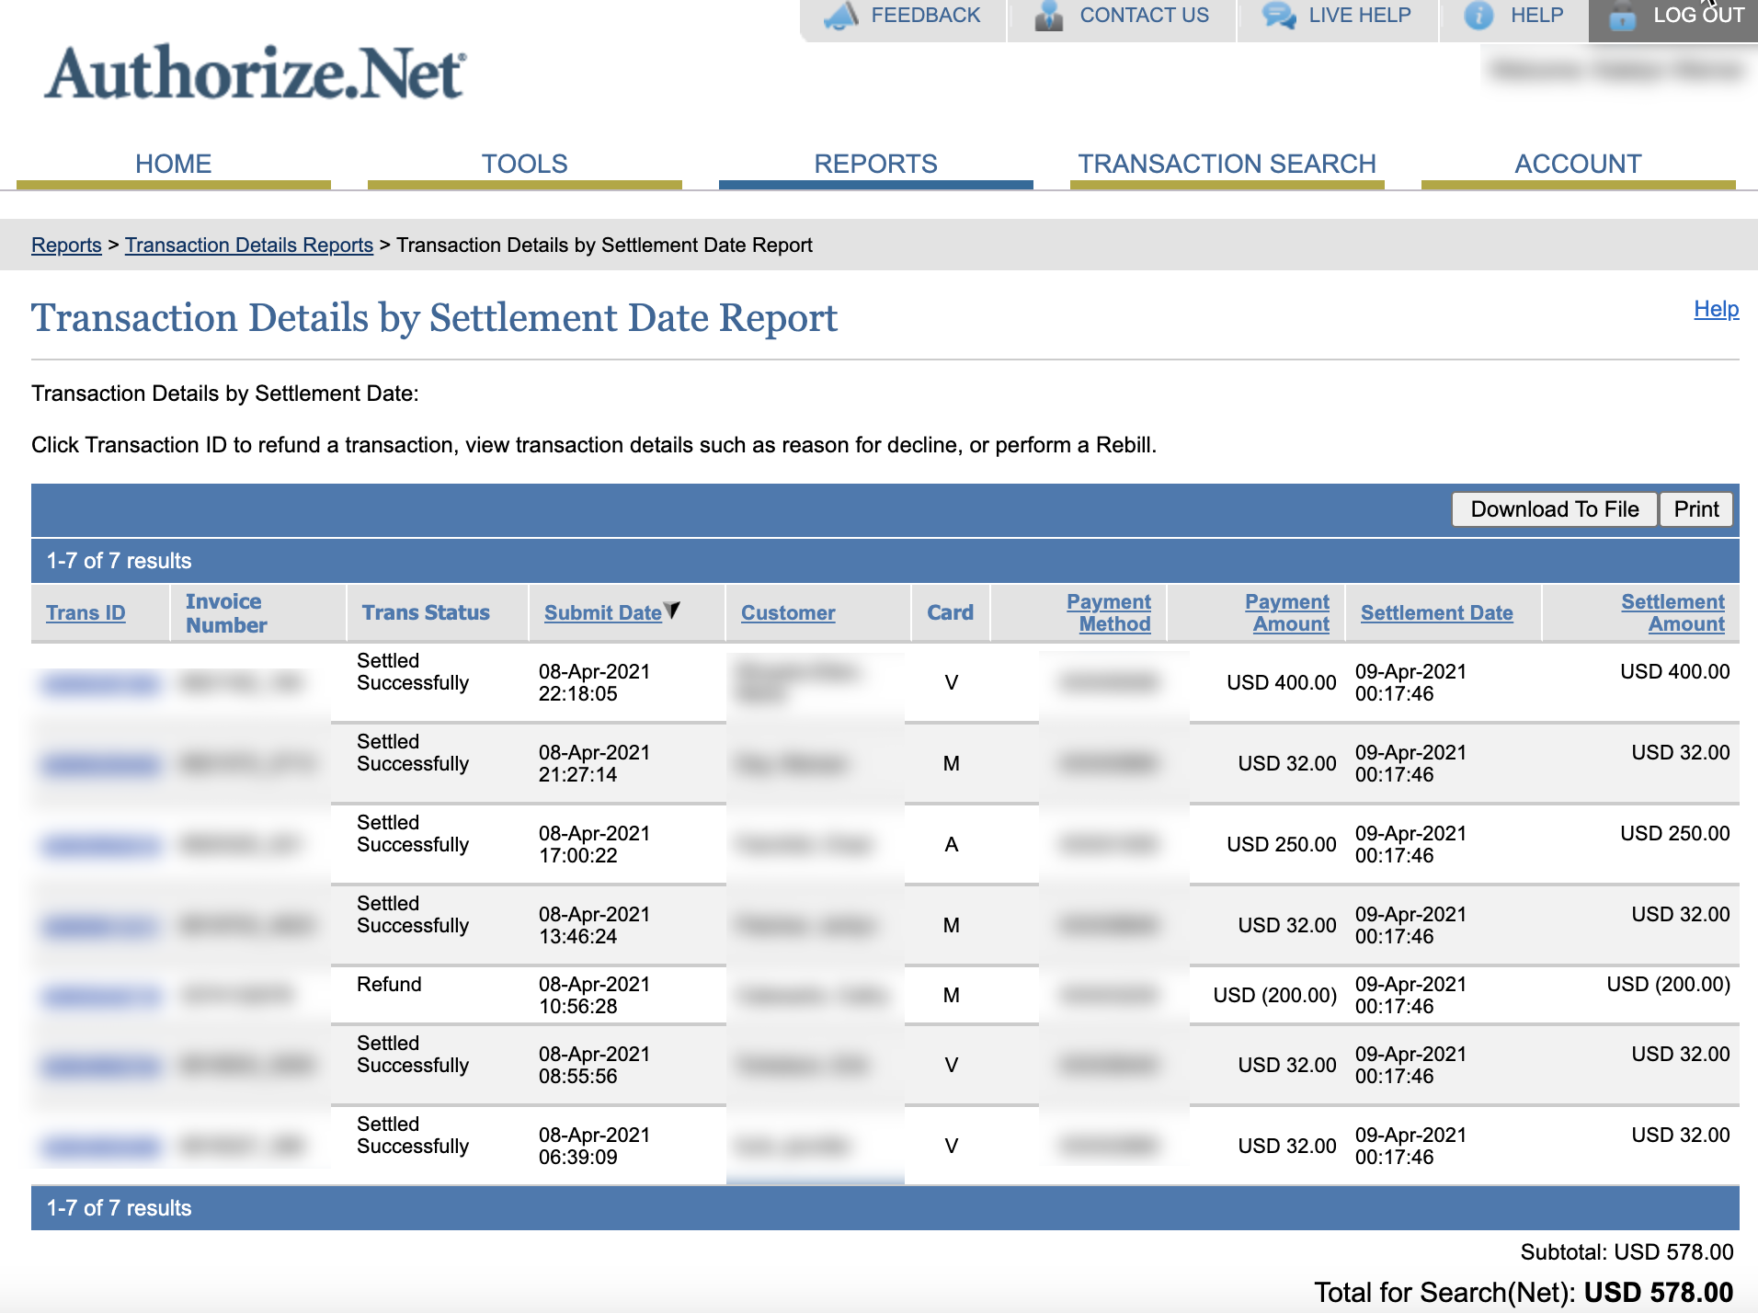Switch to the Transaction Search tab

[1227, 165]
